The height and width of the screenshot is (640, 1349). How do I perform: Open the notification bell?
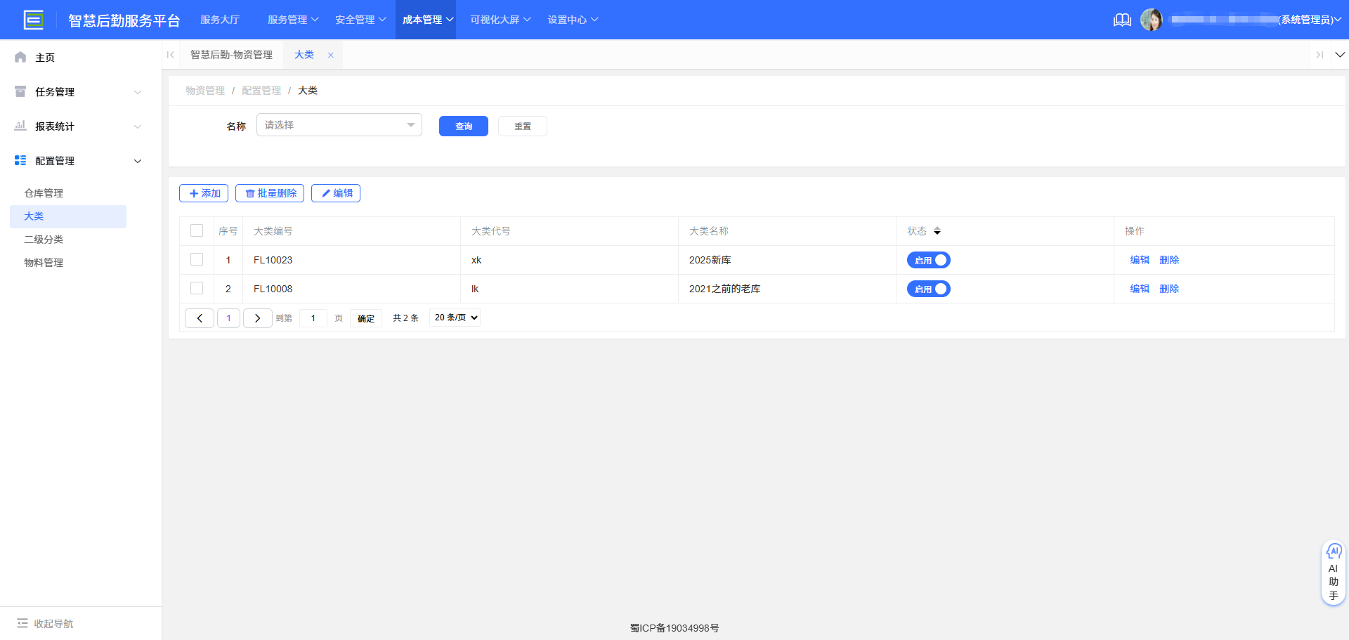[1122, 20]
